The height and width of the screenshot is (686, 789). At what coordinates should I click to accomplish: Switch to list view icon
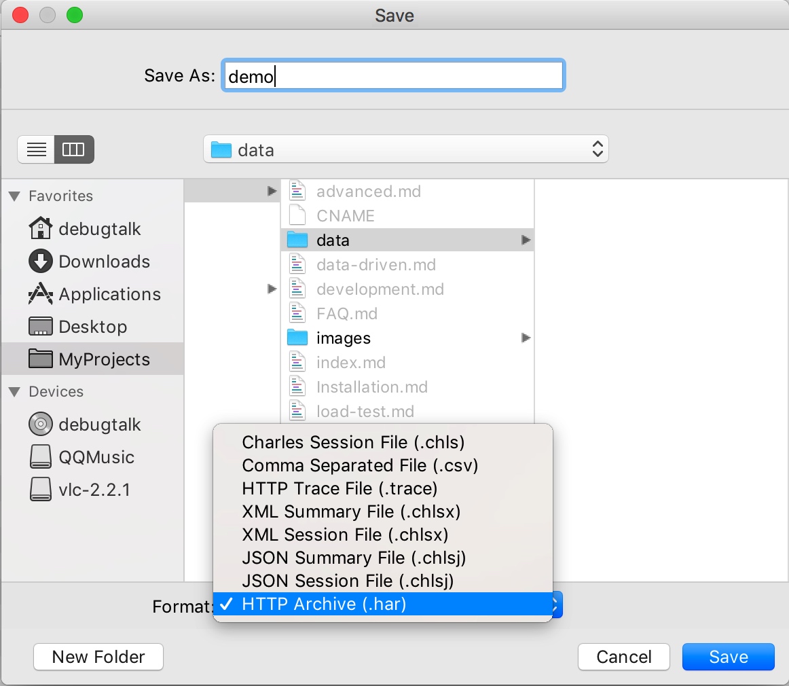[37, 149]
